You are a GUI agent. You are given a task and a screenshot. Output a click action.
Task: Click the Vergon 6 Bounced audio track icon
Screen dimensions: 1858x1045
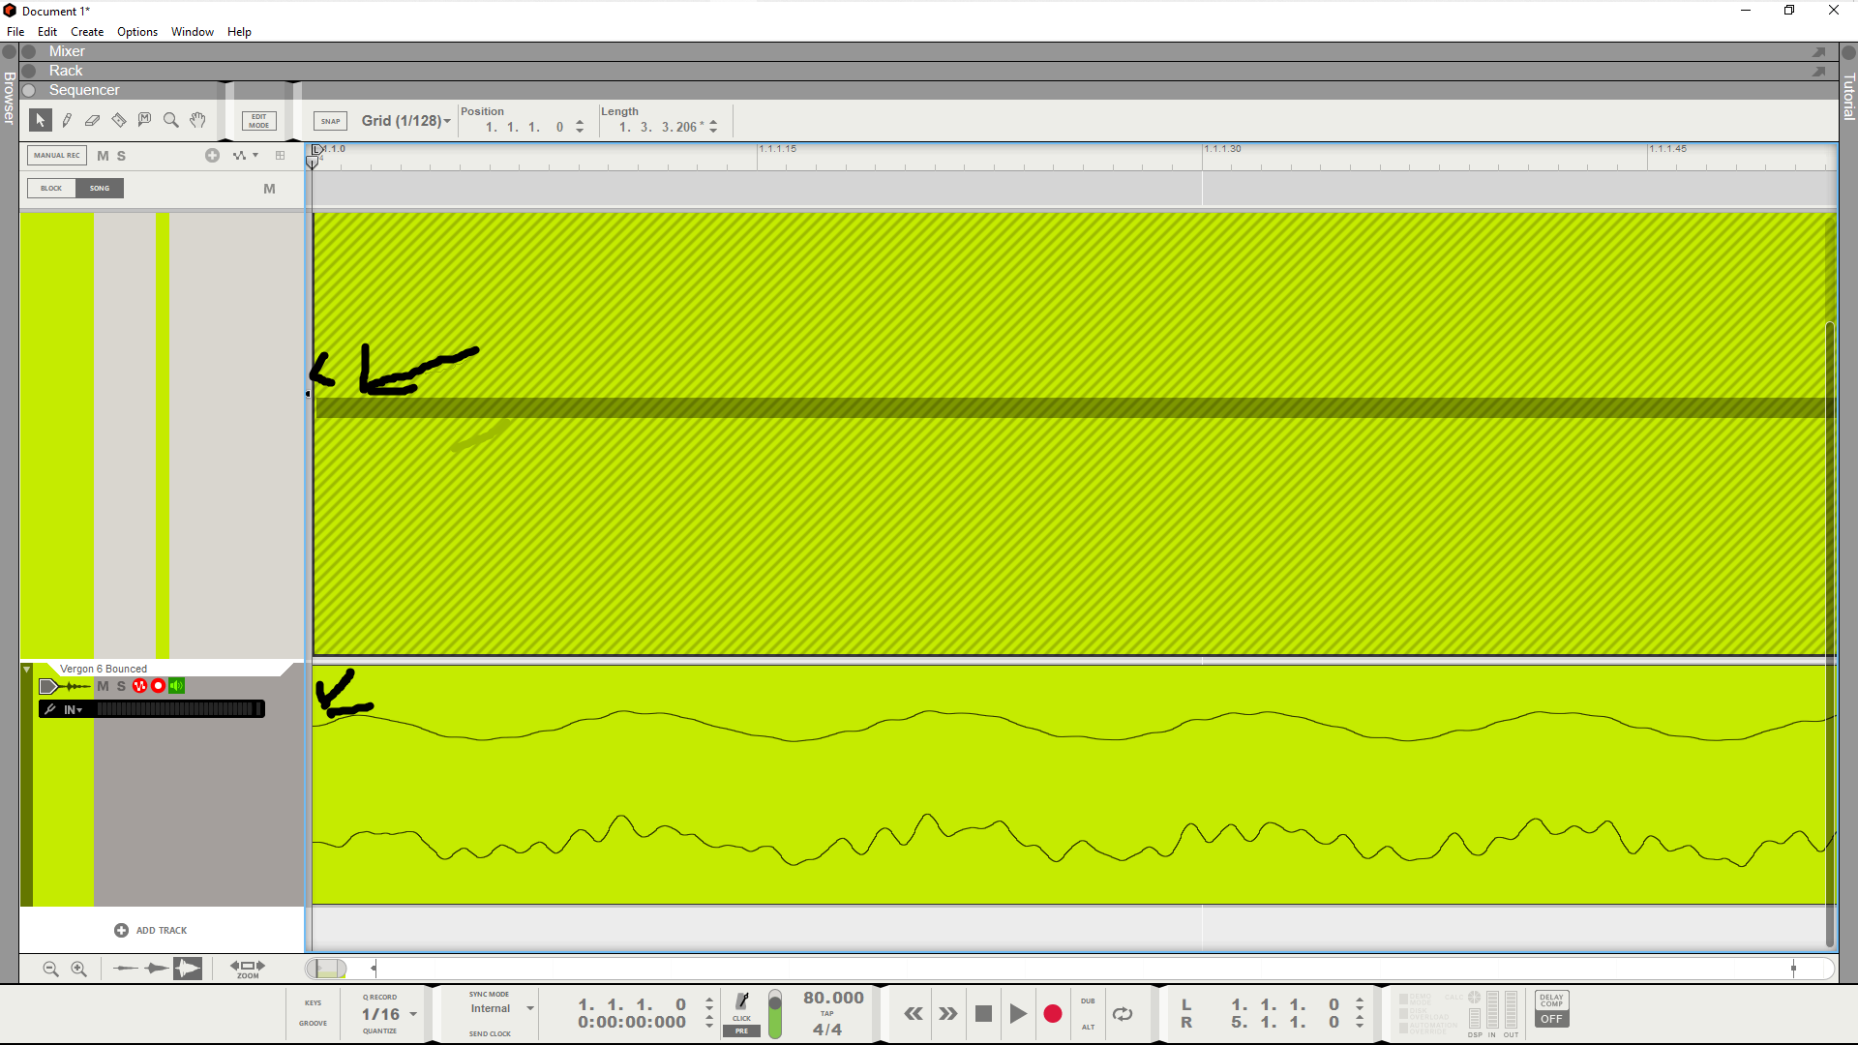click(65, 686)
